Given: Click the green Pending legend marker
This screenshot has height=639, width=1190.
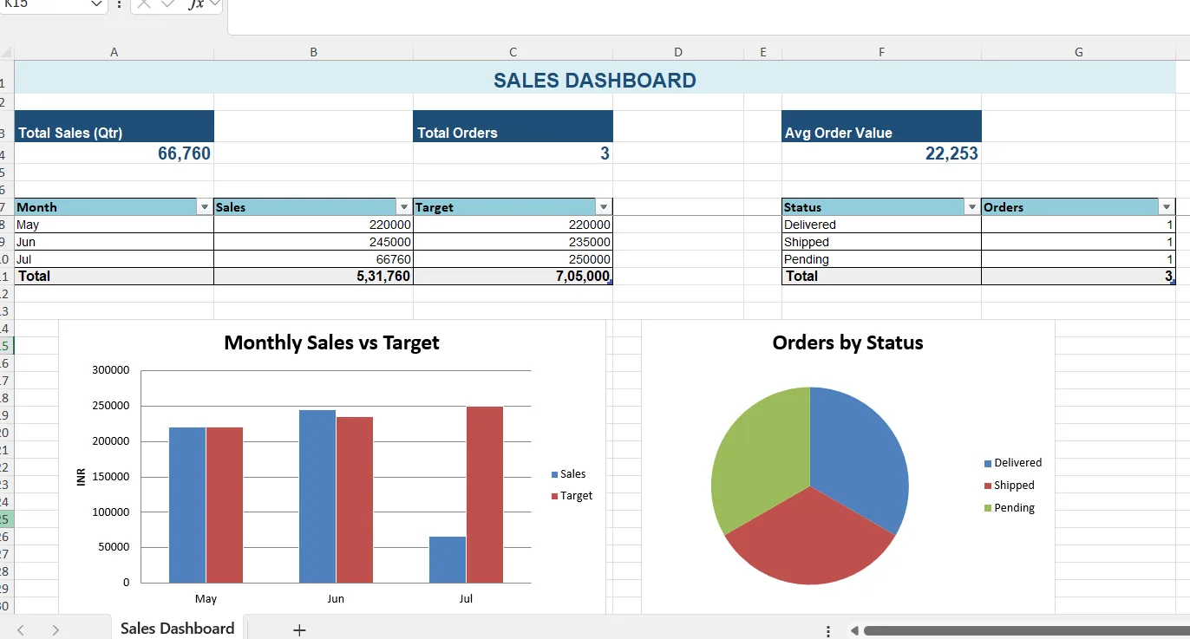Looking at the screenshot, I should [x=988, y=508].
